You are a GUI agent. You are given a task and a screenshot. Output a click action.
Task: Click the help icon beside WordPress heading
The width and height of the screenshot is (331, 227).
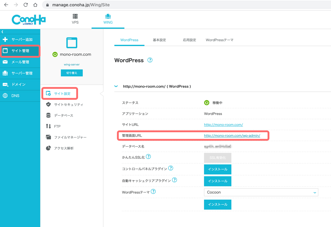point(150,60)
